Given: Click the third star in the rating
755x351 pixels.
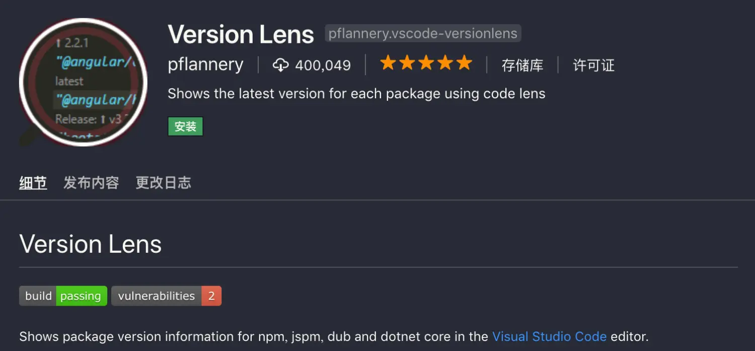Looking at the screenshot, I should 426,63.
